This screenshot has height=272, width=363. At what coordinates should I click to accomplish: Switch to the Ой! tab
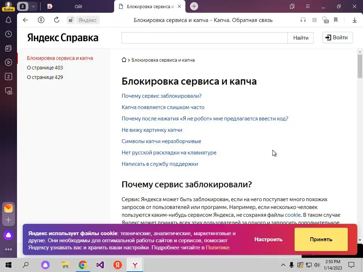78,6
